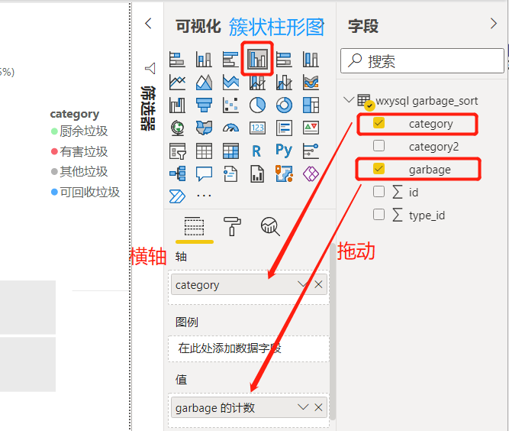Select the pie chart visual

[257, 105]
